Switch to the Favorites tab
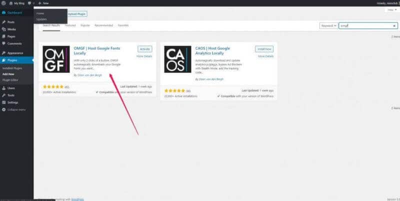The height and width of the screenshot is (201, 400). [x=123, y=25]
